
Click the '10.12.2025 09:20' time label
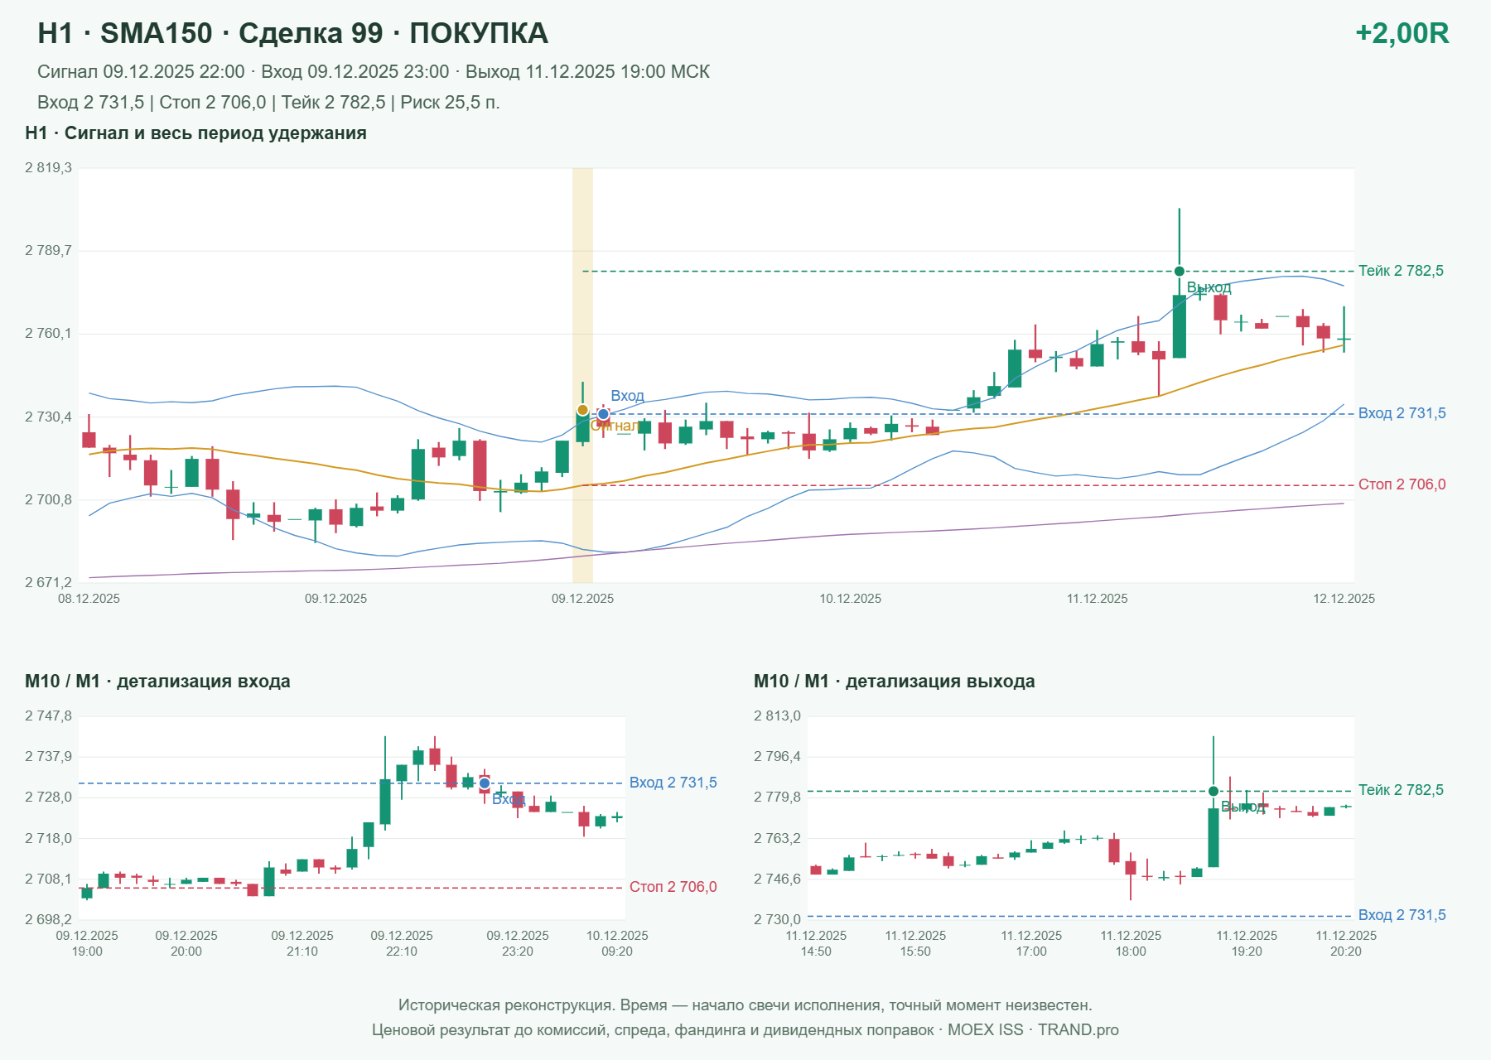[x=617, y=943]
